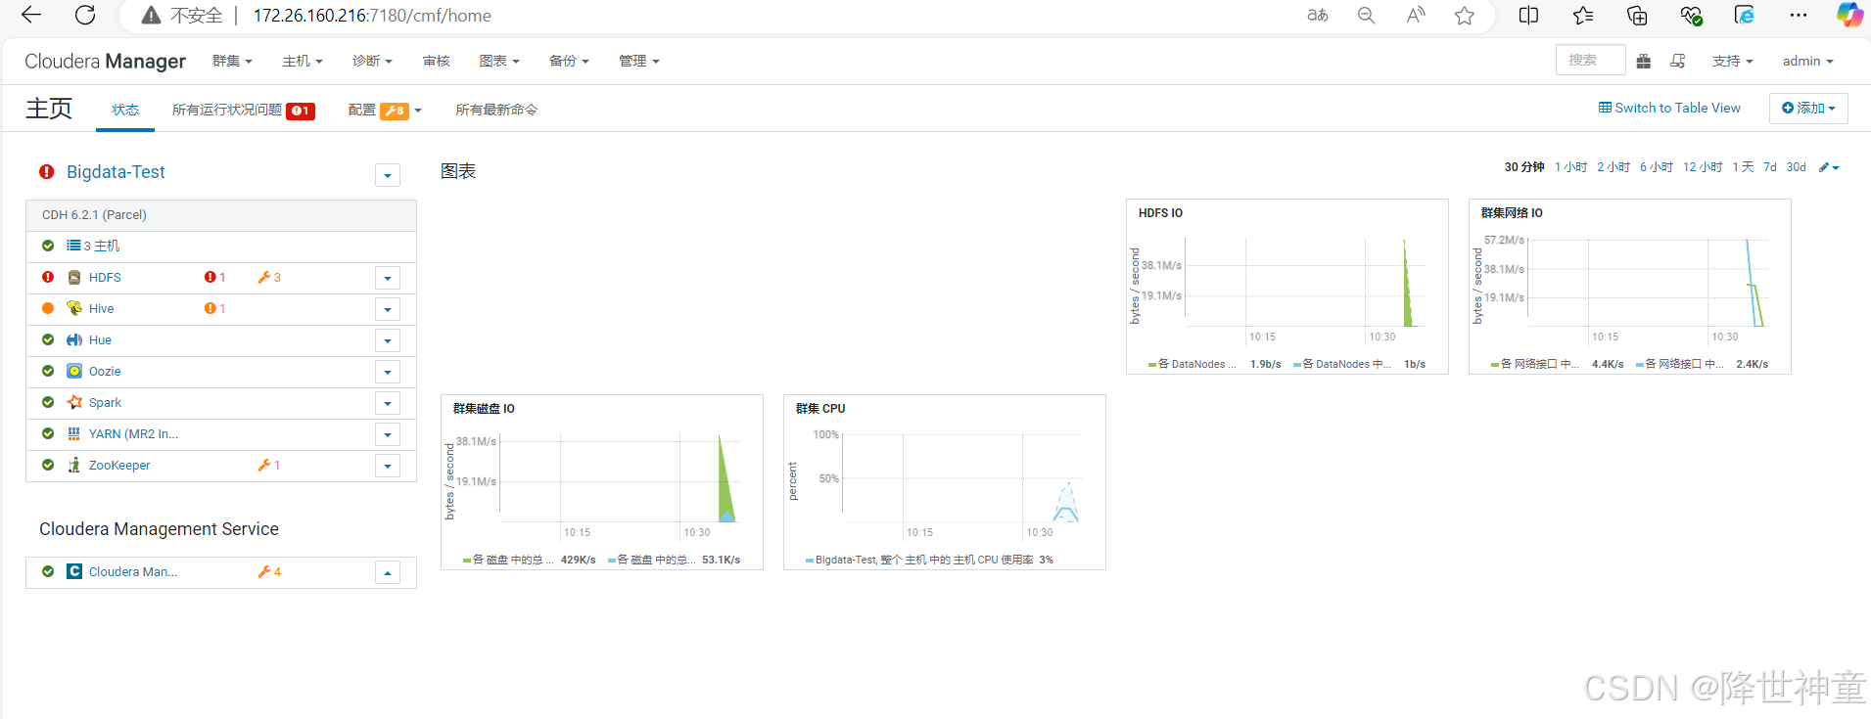The width and height of the screenshot is (1871, 719).
Task: Click the ZooKeeper service icon
Action: (74, 465)
